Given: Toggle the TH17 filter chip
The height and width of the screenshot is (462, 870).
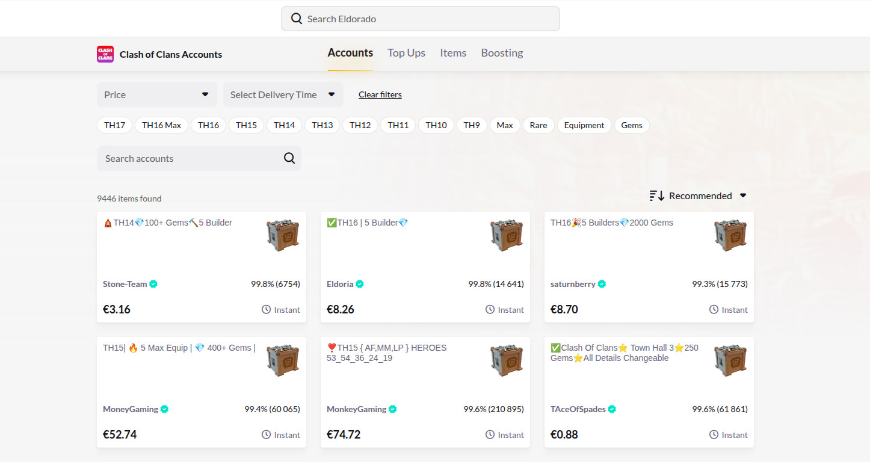Looking at the screenshot, I should [114, 125].
